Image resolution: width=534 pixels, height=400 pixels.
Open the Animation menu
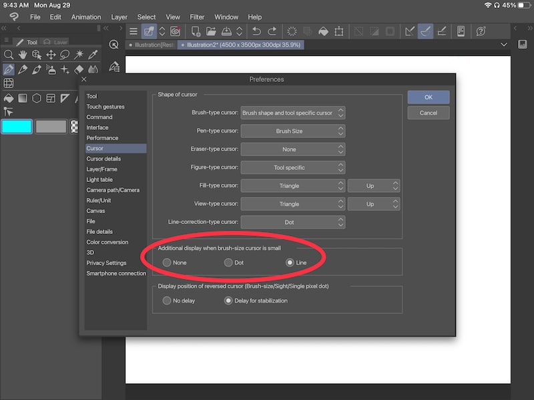click(86, 17)
